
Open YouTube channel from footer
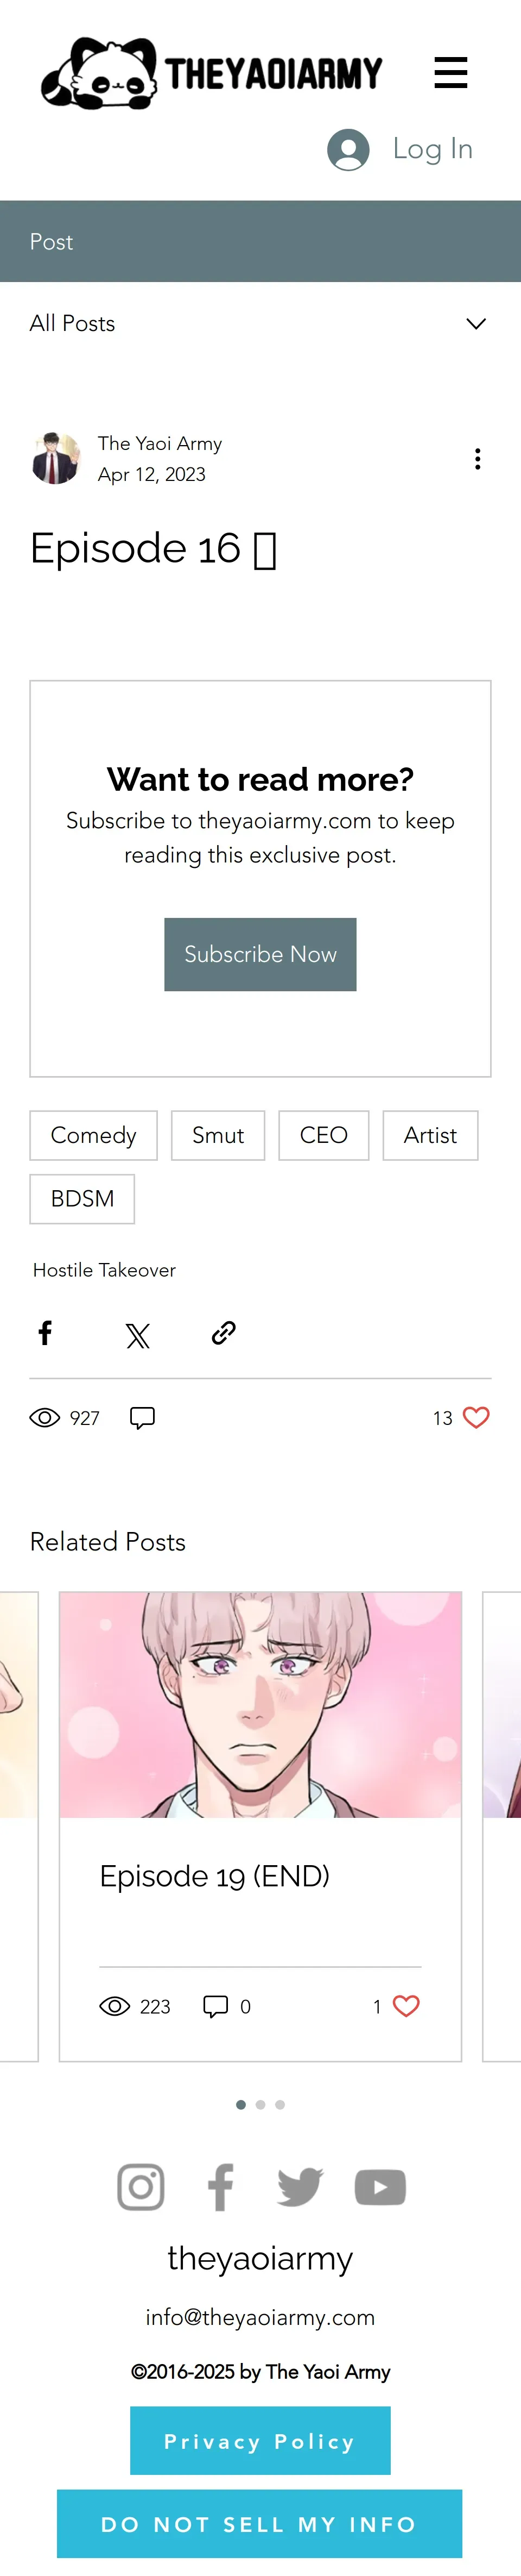click(x=379, y=2186)
